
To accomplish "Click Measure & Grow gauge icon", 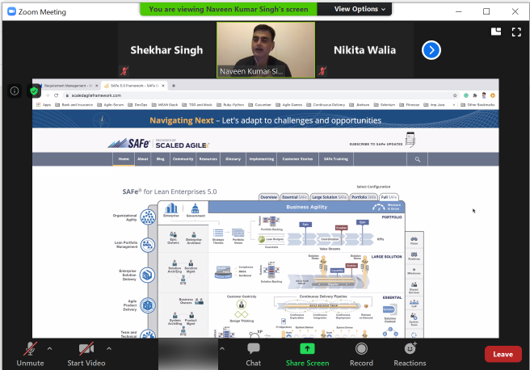I will coord(379,207).
